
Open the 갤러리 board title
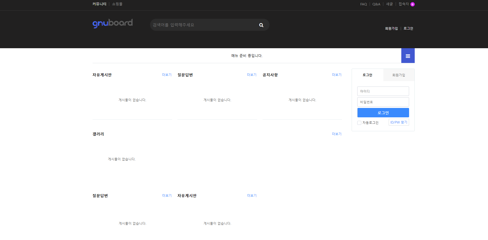point(98,134)
